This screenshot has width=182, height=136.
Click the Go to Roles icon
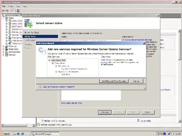click(138, 121)
